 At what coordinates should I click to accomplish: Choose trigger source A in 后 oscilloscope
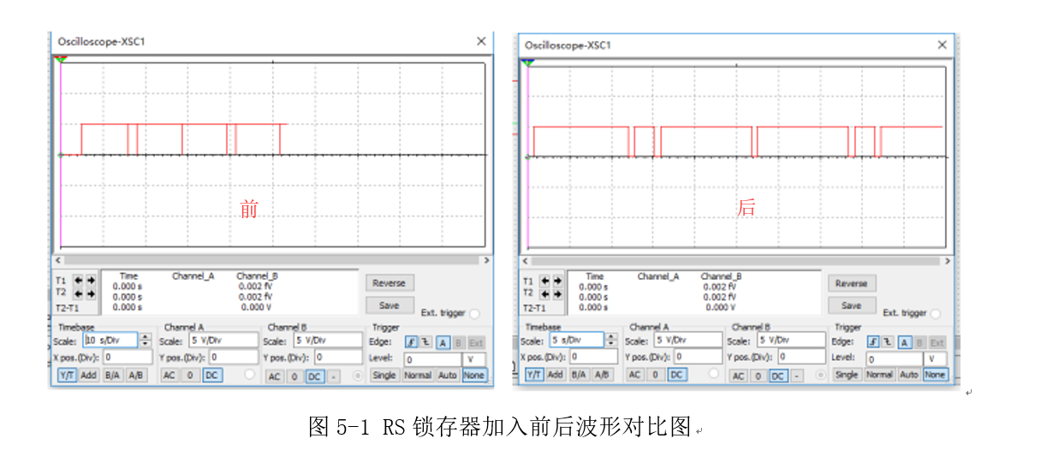pos(905,342)
